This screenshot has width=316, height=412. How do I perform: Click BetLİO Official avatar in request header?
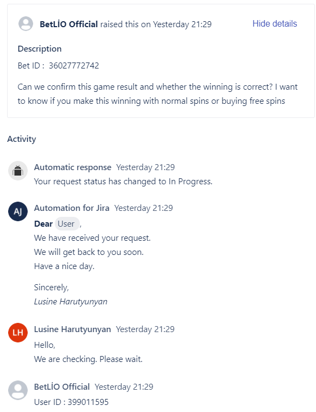[26, 24]
